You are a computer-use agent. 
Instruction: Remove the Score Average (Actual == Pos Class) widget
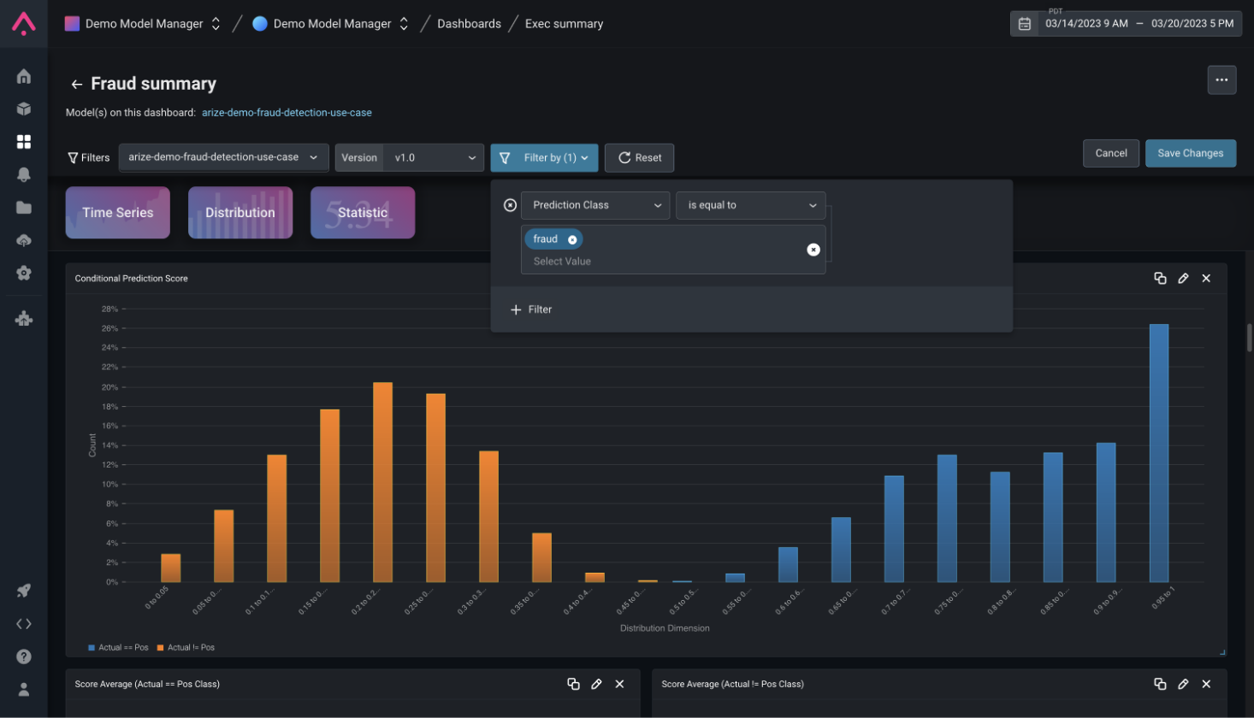coord(619,684)
